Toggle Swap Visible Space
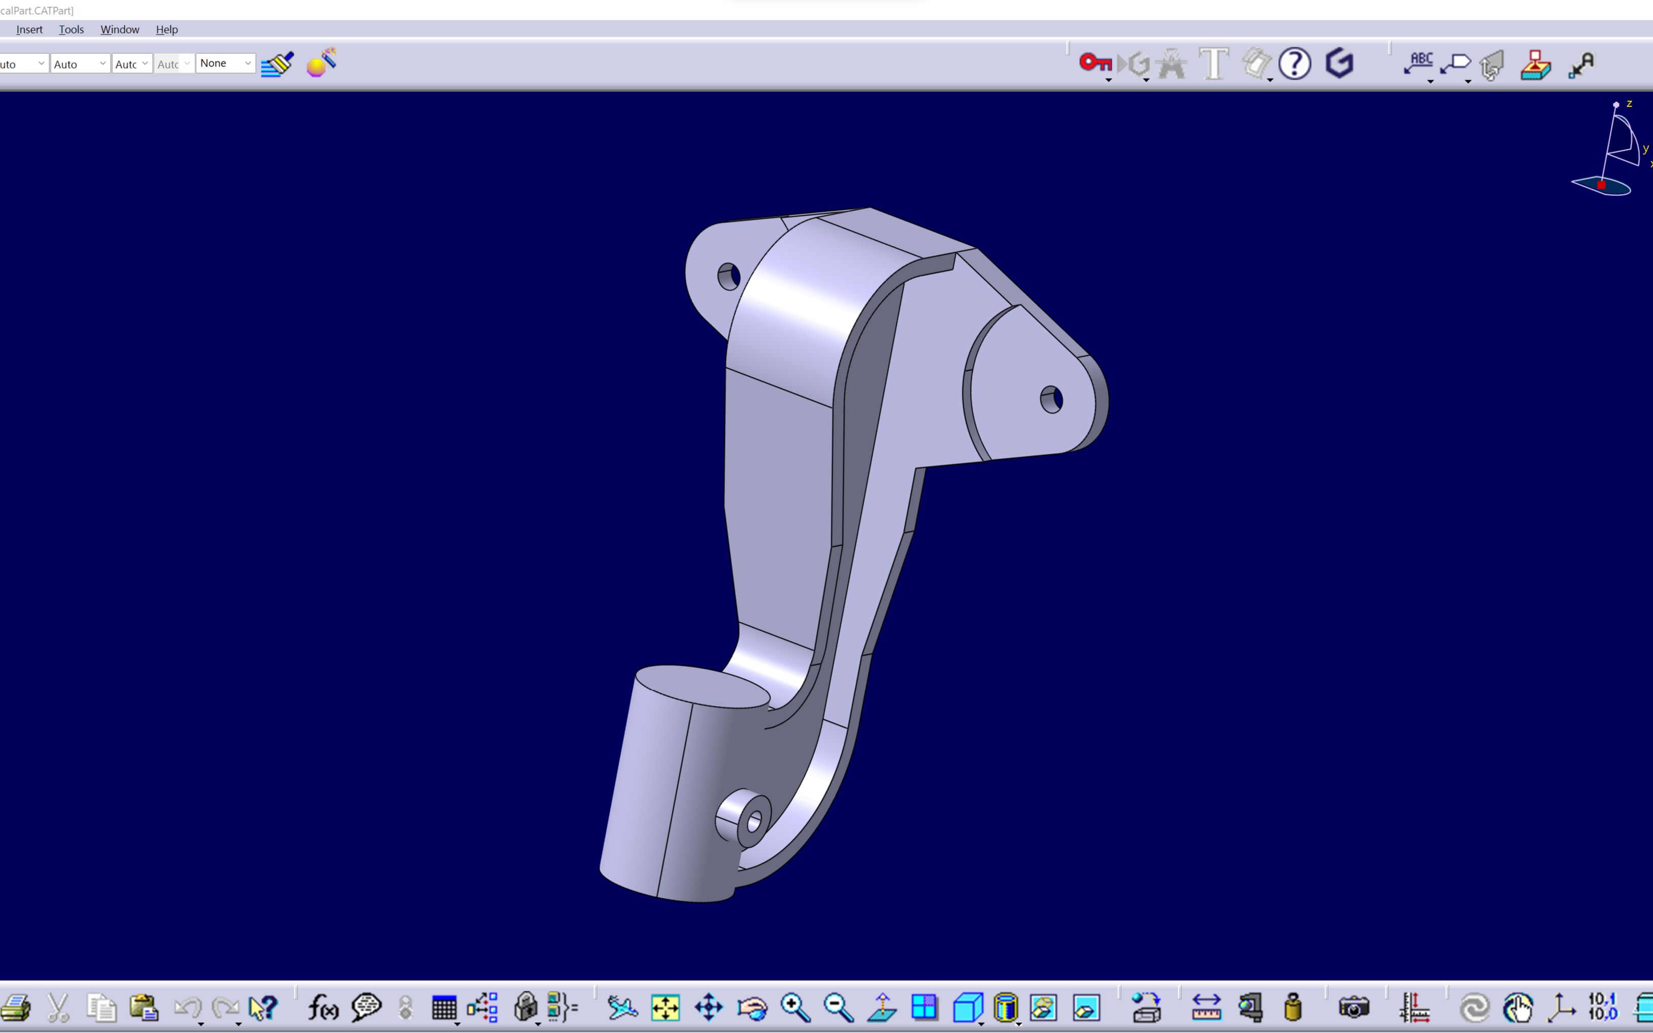This screenshot has height=1033, width=1653. (1086, 1008)
